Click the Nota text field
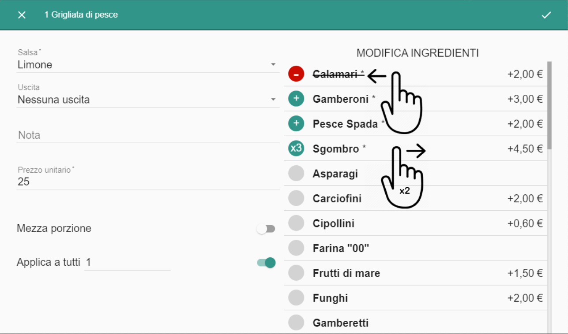The height and width of the screenshot is (334, 568). click(148, 135)
